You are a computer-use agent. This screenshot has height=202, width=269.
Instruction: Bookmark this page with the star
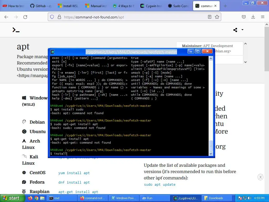coord(217,17)
